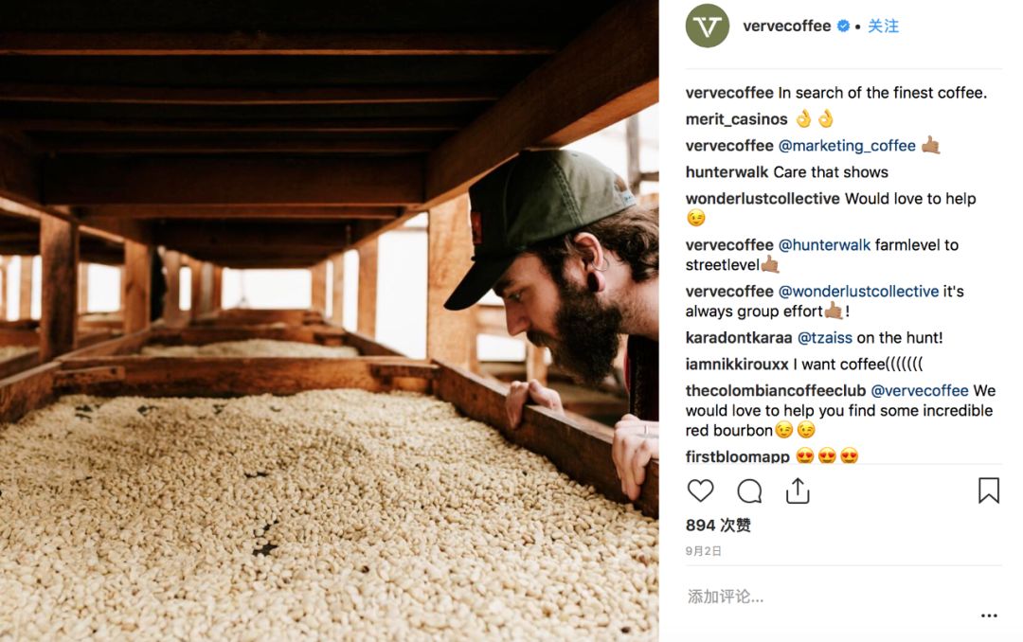Open the vervecoffee username in the header
Screen dimensions: 1023x642
pos(787,27)
